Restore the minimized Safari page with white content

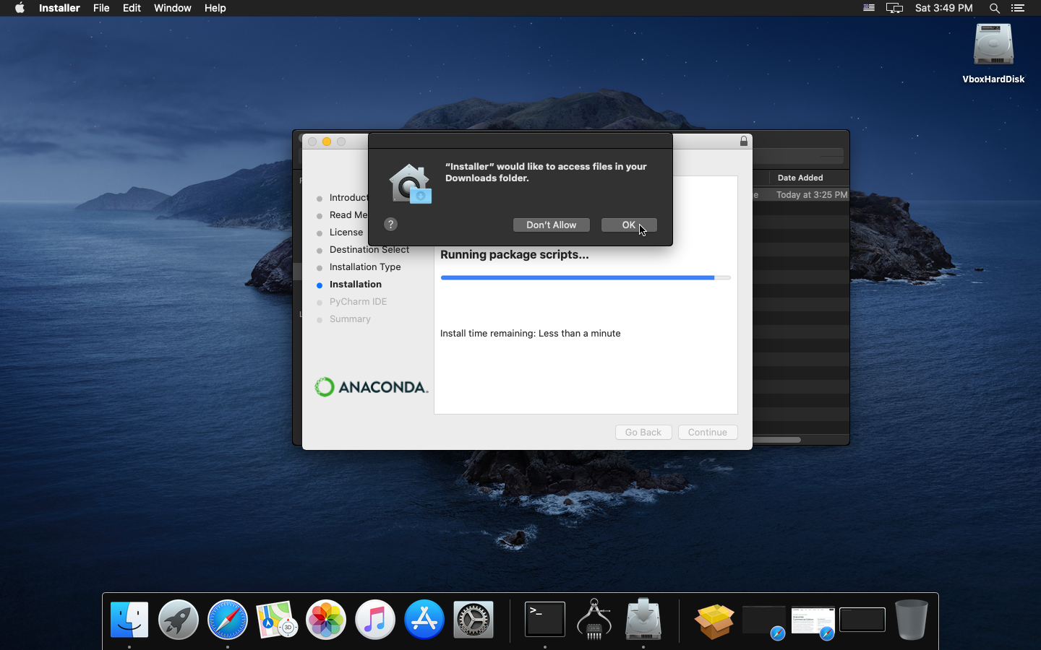click(813, 622)
